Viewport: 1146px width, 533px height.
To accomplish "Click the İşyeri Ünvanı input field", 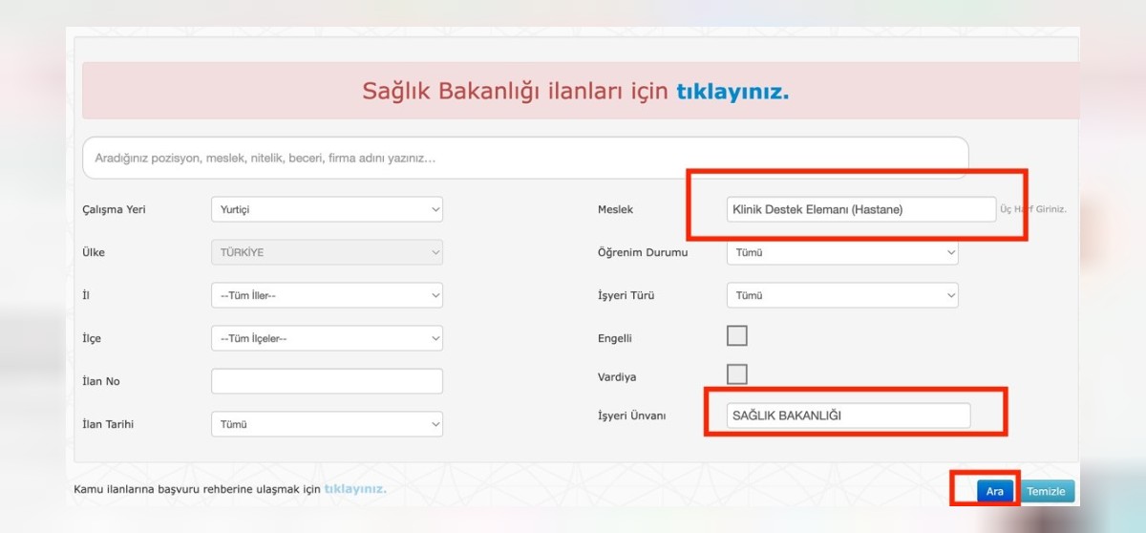I will coord(848,416).
